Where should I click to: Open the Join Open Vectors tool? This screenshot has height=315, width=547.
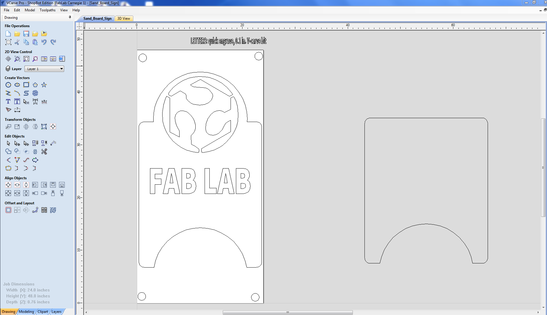click(8, 168)
